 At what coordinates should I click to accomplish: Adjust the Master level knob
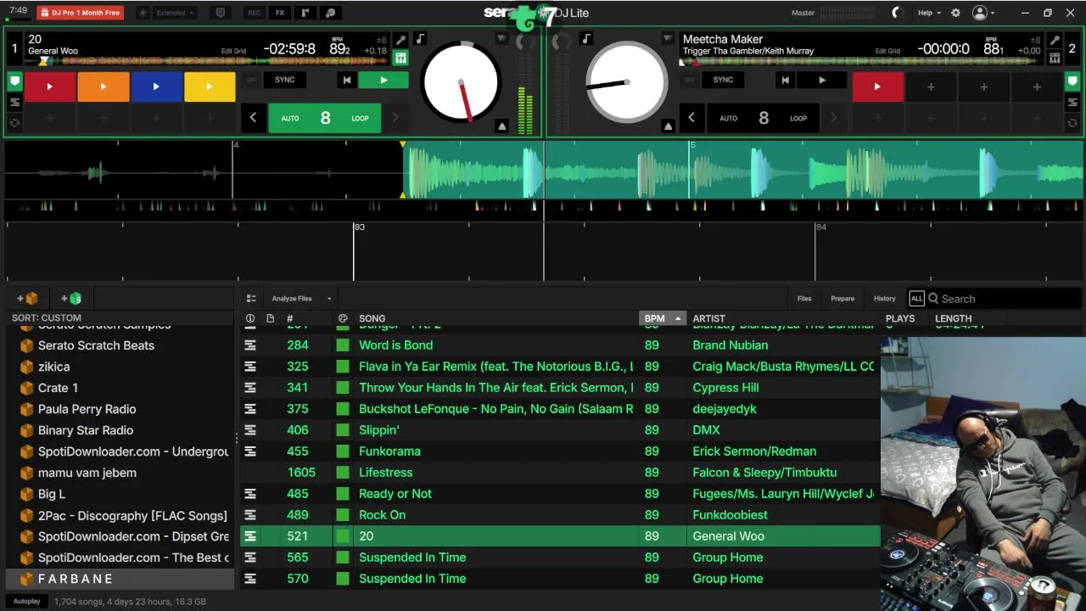point(898,13)
